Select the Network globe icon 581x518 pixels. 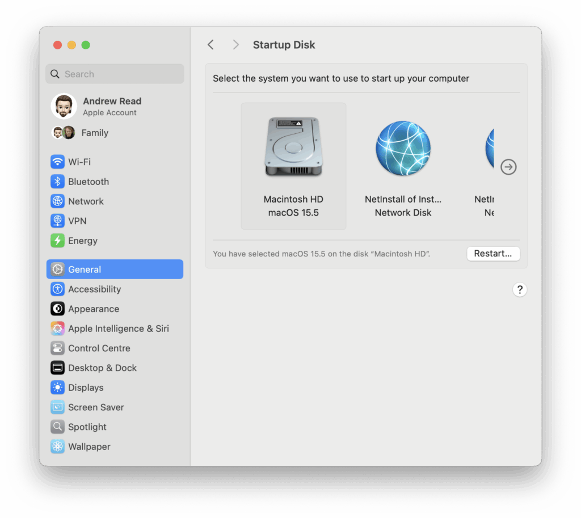click(57, 201)
